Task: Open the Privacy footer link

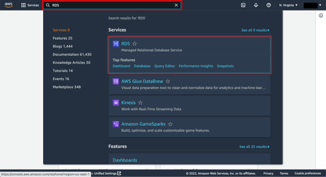Action: pyautogui.click(x=268, y=173)
